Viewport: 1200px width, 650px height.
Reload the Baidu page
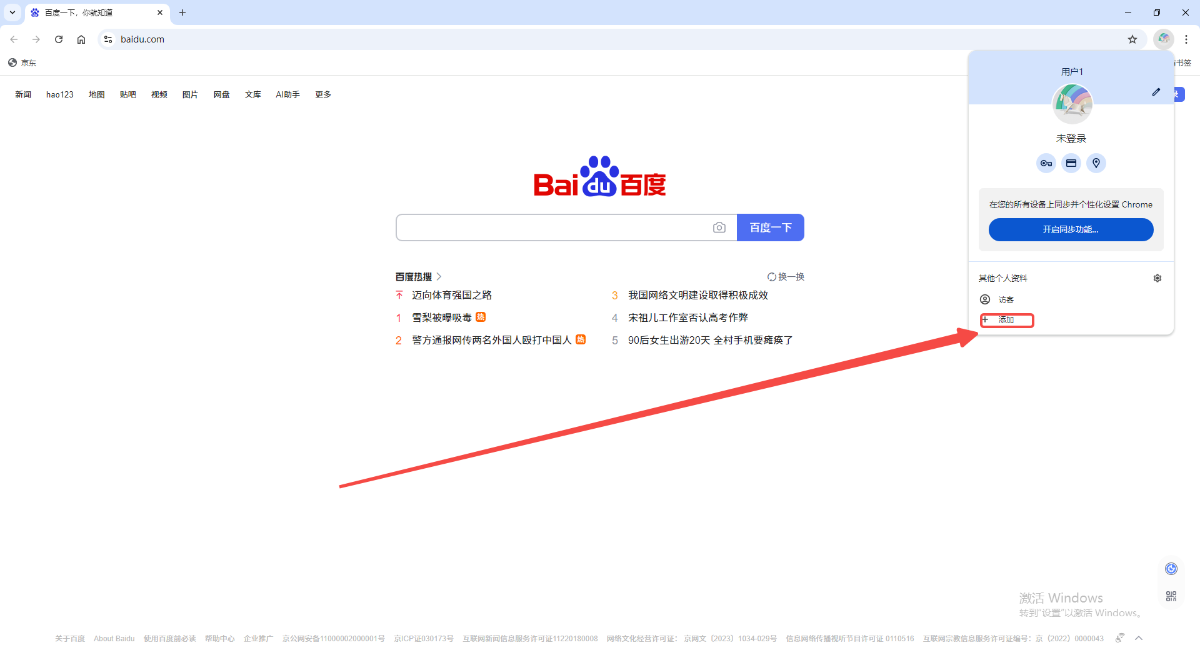click(x=59, y=39)
